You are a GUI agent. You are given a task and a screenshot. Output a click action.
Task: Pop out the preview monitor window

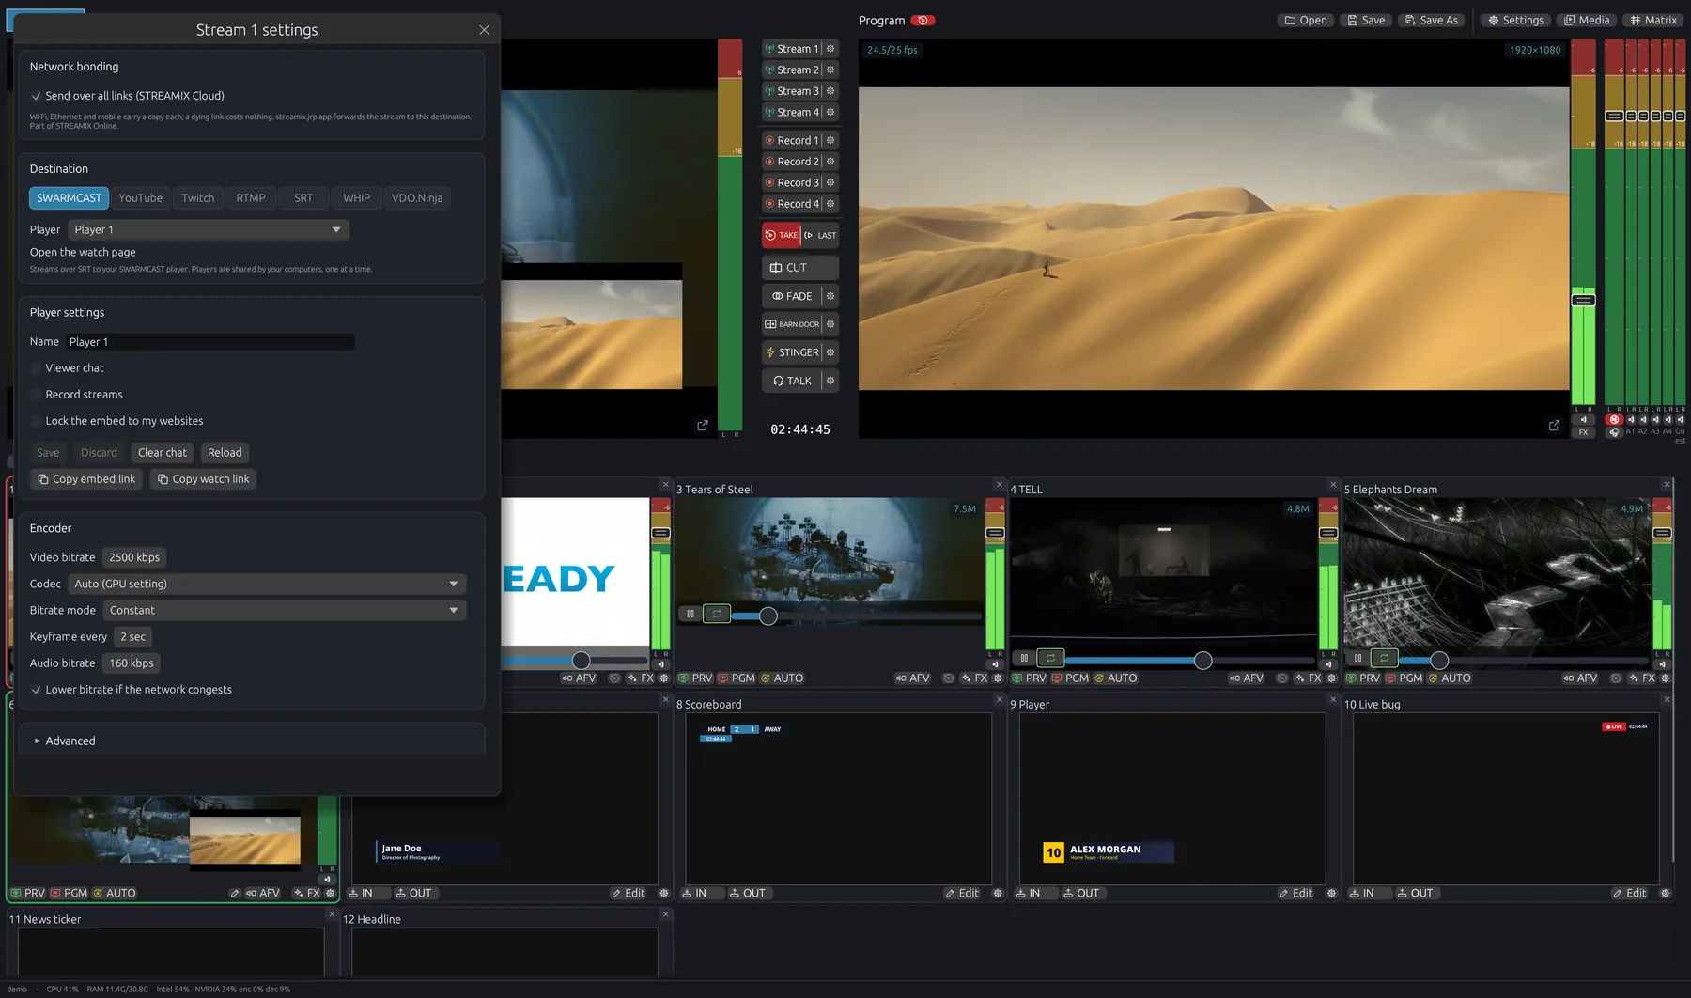pyautogui.click(x=703, y=426)
